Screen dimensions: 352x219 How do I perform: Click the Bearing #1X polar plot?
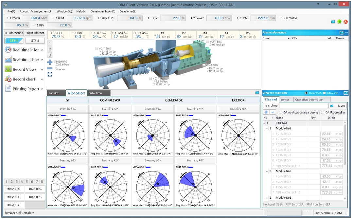click(x=68, y=136)
